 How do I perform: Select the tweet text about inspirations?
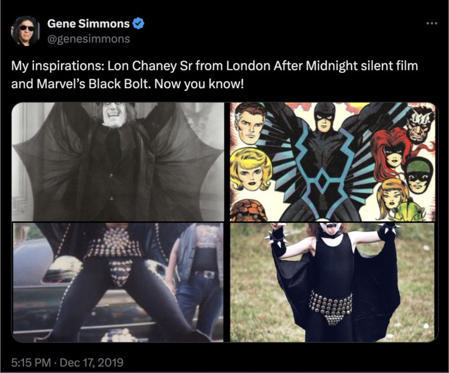point(215,75)
